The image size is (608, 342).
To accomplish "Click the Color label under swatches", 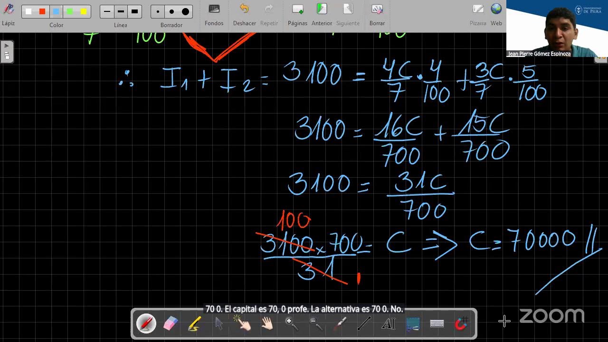I will 56,25.
